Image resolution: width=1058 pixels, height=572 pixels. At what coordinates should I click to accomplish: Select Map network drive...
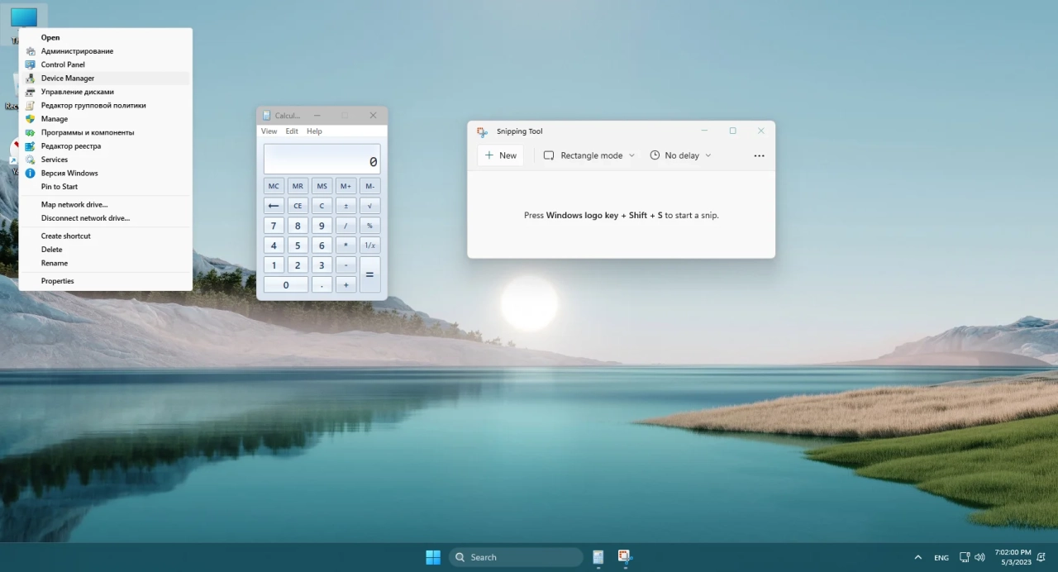click(x=106, y=204)
